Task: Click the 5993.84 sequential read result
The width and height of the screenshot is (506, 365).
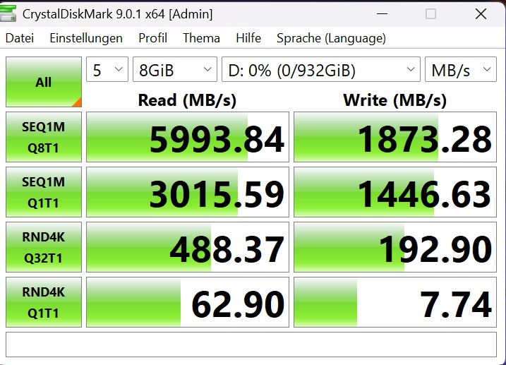Action: click(x=188, y=138)
